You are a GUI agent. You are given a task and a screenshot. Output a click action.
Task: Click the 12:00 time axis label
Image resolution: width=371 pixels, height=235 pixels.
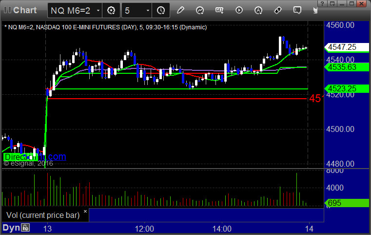click(144, 229)
